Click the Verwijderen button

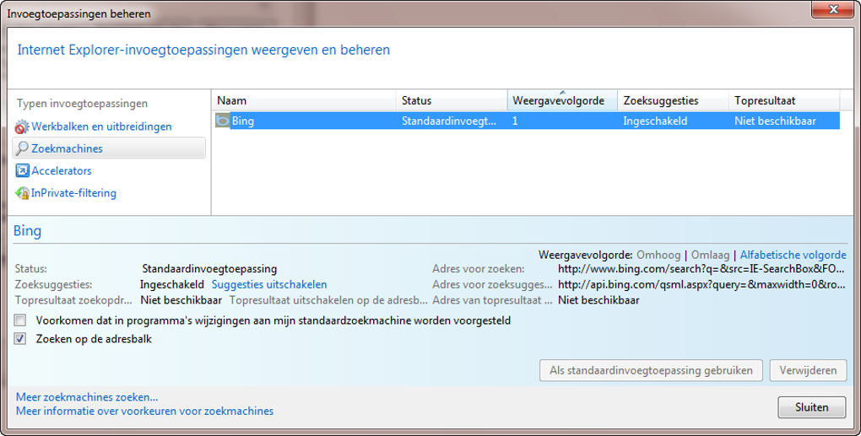(x=809, y=370)
